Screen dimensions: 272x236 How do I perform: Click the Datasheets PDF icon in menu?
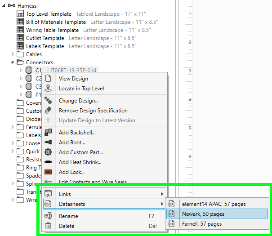48,204
